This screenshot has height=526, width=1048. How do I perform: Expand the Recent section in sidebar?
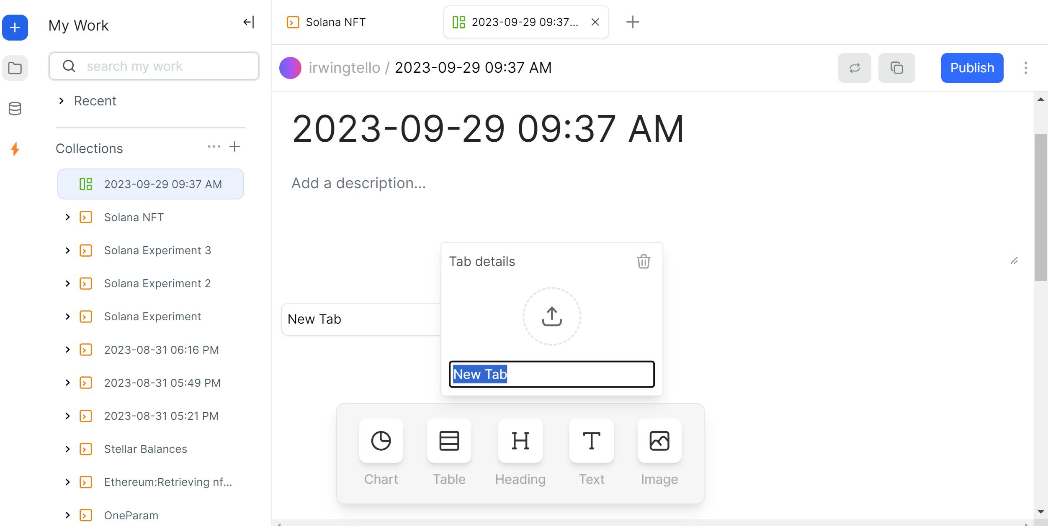tap(61, 101)
